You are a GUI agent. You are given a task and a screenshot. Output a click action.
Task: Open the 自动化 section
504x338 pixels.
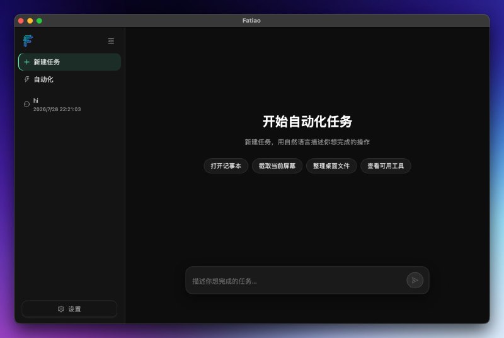[x=70, y=79]
